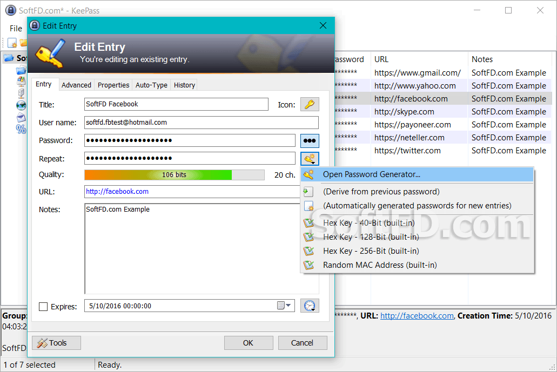The height and width of the screenshot is (372, 557).
Task: Focus the User name field
Action: point(202,123)
